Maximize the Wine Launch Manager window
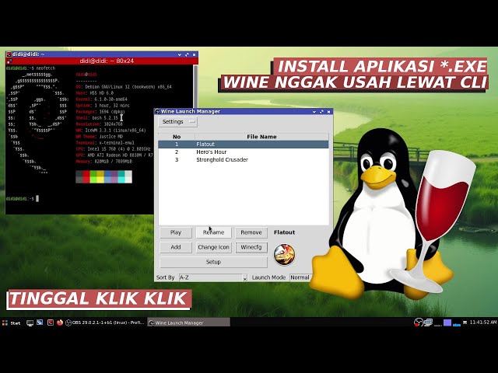 [x=321, y=112]
